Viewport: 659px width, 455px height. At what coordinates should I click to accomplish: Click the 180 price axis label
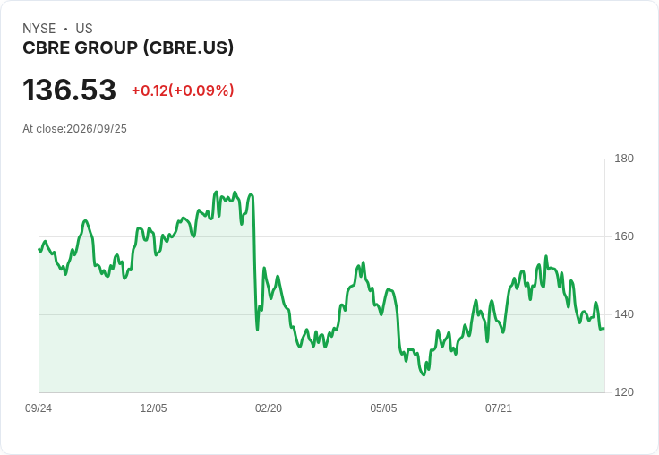(624, 159)
